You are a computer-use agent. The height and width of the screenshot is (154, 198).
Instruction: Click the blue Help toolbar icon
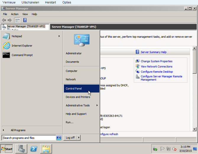pyautogui.click(x=25, y=20)
